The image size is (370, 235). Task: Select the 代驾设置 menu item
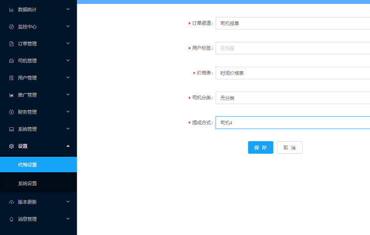pos(38,165)
